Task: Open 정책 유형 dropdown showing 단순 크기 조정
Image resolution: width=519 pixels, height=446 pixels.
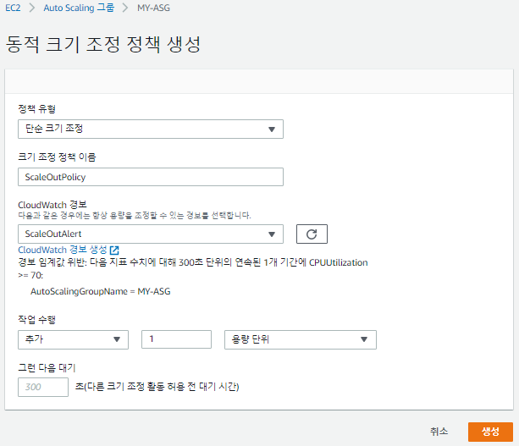Action: click(x=151, y=129)
